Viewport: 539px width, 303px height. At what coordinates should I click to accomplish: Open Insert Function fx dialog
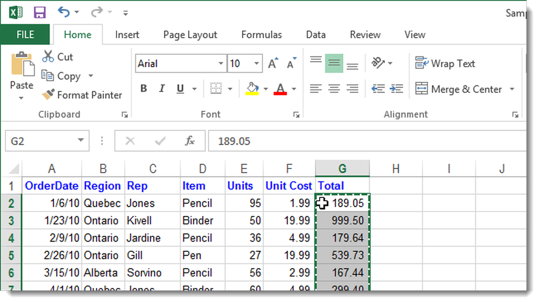pyautogui.click(x=190, y=140)
